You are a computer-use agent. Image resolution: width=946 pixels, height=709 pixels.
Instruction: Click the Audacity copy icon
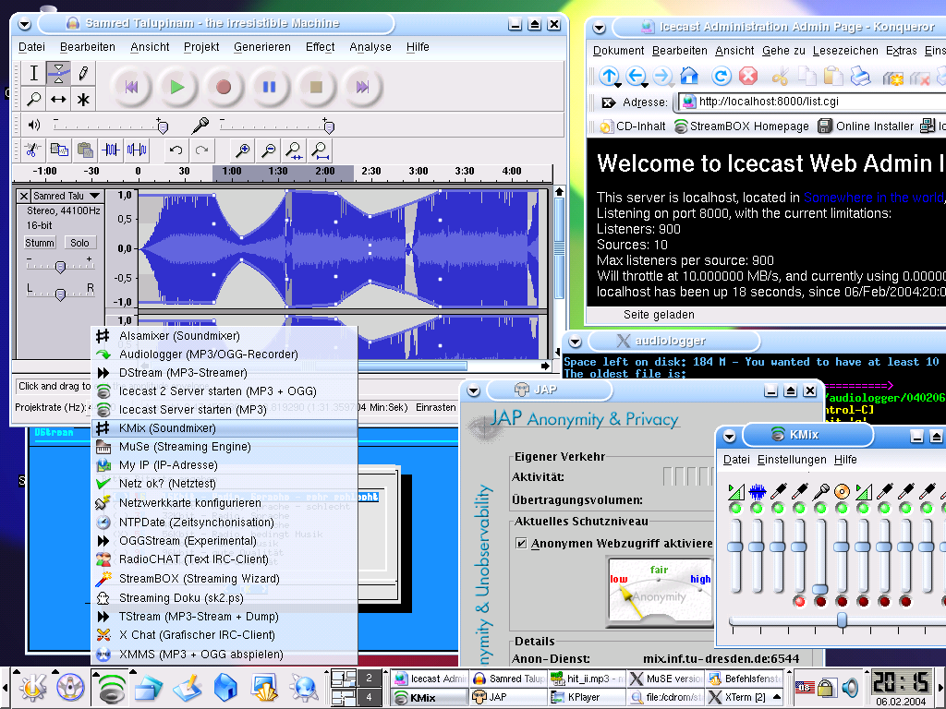[59, 150]
